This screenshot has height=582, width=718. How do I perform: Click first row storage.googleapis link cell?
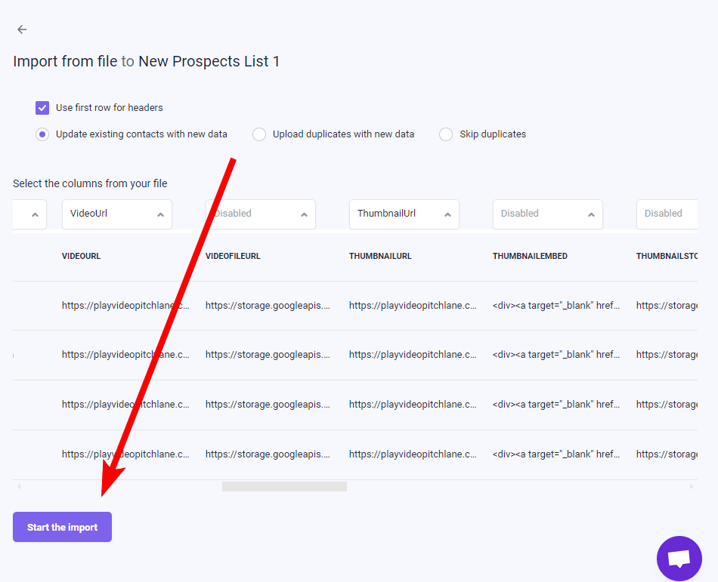268,306
